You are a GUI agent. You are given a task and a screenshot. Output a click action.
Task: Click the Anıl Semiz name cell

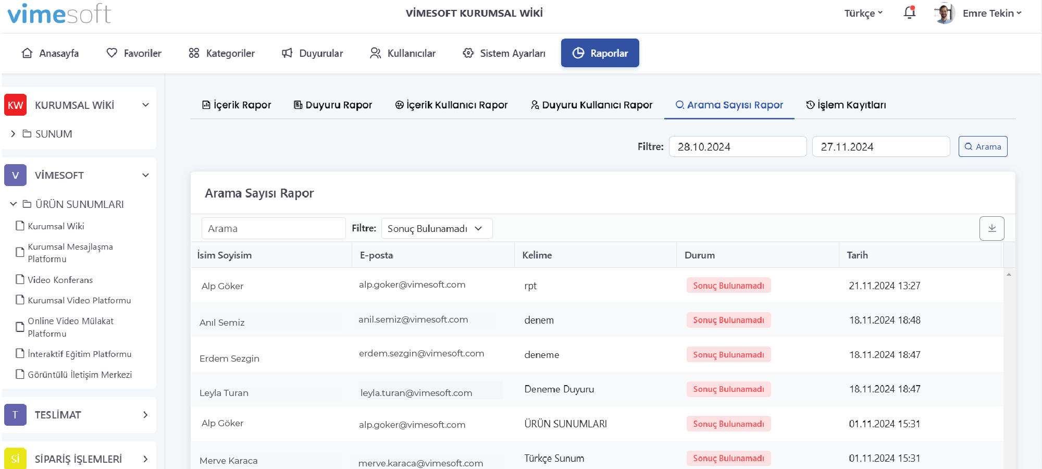tap(222, 323)
